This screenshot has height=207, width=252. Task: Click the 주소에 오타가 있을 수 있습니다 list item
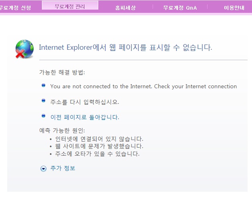pos(97,154)
